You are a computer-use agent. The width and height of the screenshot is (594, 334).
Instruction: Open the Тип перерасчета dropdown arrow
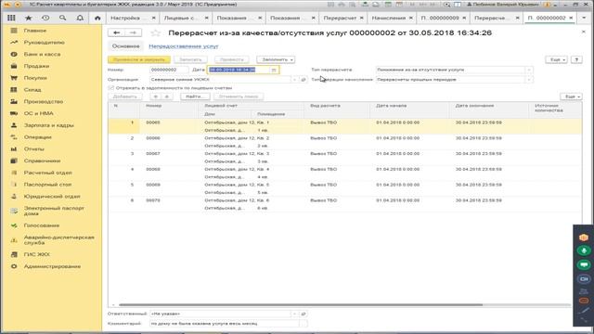coord(529,70)
